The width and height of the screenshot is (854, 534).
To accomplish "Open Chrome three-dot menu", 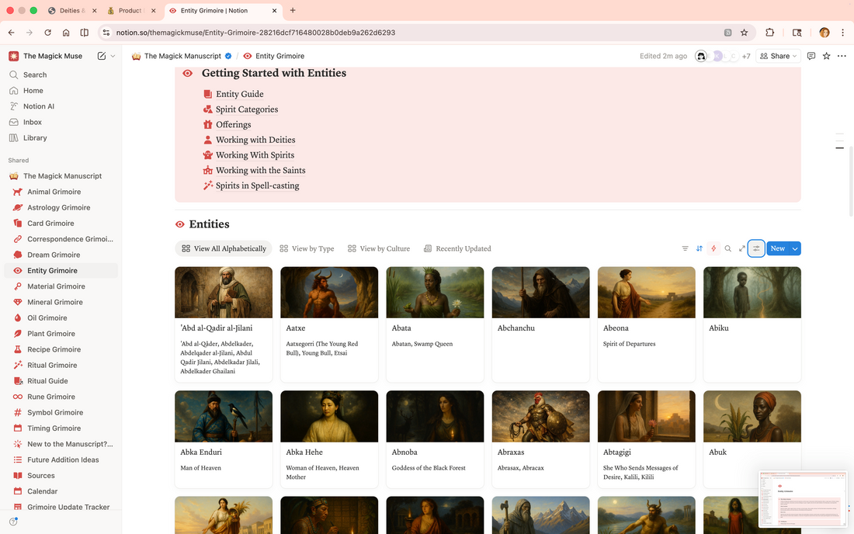I will tap(842, 33).
